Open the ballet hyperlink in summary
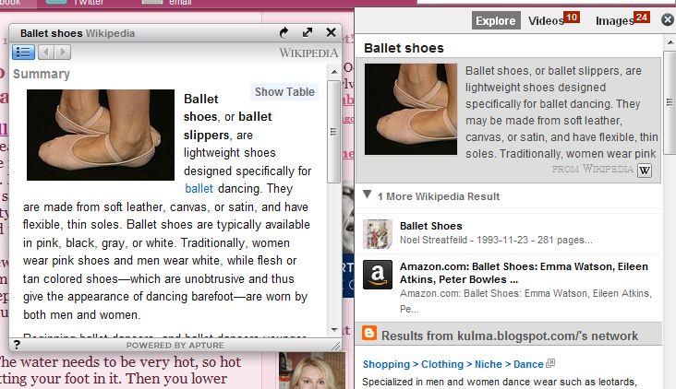This screenshot has height=389, width=676. pos(199,188)
